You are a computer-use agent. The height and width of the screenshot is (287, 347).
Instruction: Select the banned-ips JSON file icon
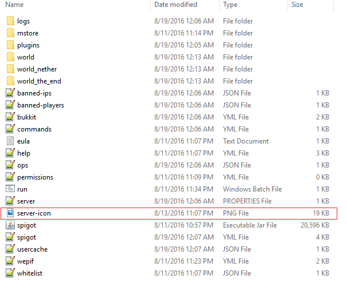pos(10,93)
